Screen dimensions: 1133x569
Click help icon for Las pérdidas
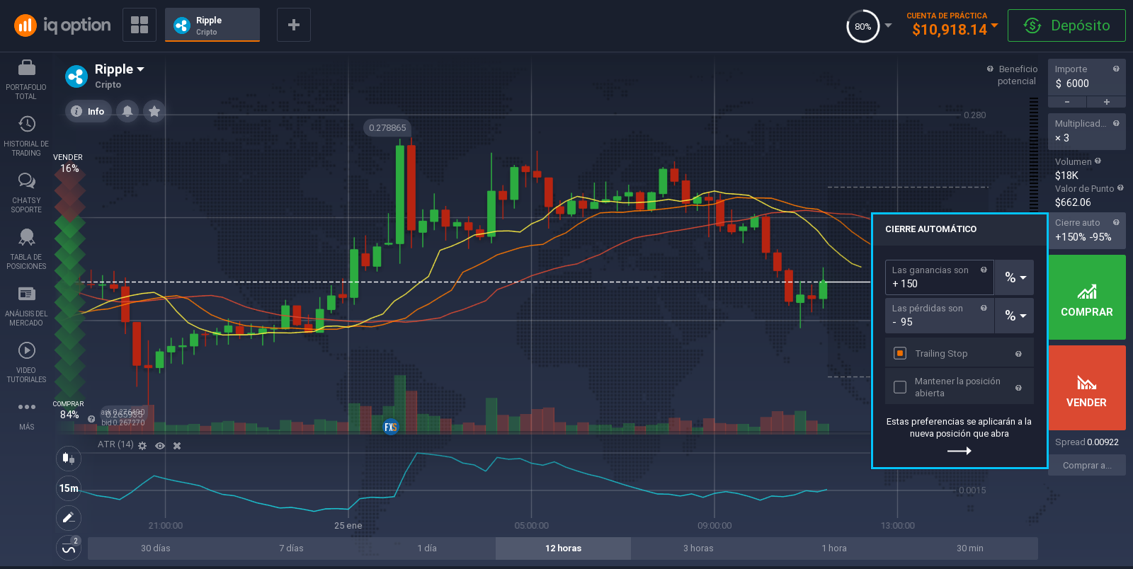984,308
